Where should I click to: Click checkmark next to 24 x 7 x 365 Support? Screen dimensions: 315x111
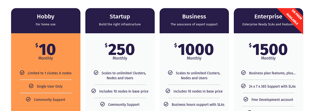point(243,86)
